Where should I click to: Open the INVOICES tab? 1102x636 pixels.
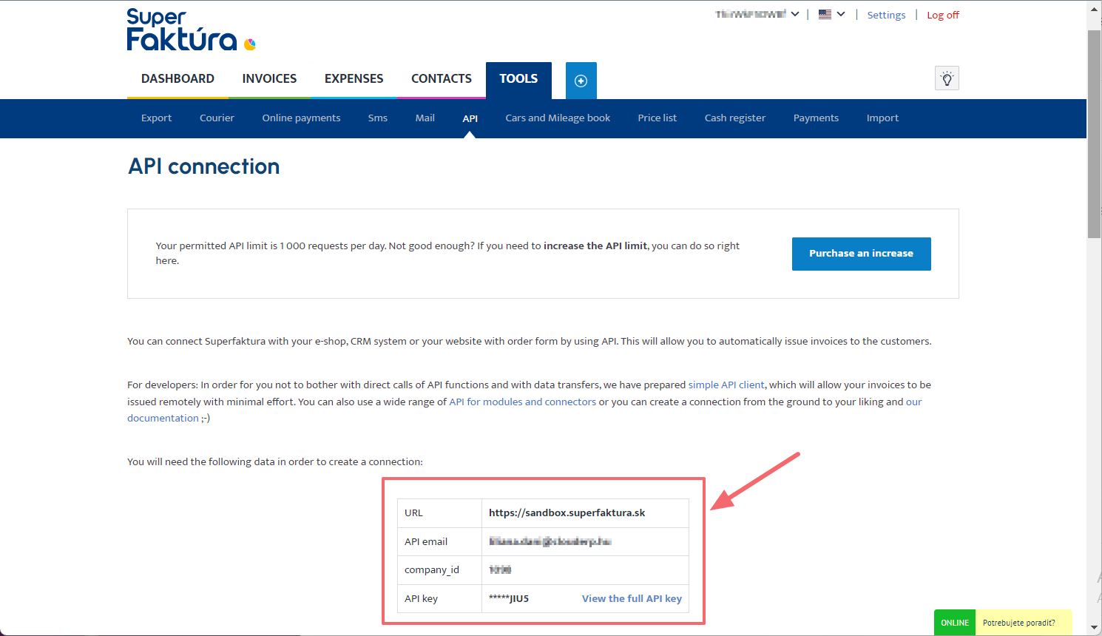(x=269, y=79)
